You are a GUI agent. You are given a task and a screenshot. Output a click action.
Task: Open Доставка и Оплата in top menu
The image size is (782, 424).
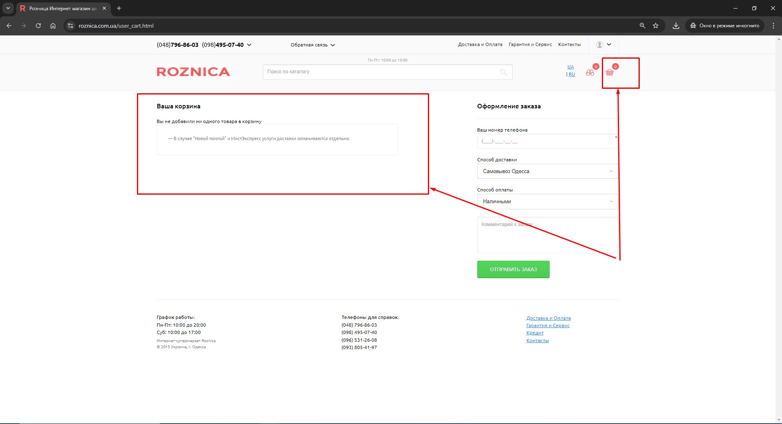[480, 45]
